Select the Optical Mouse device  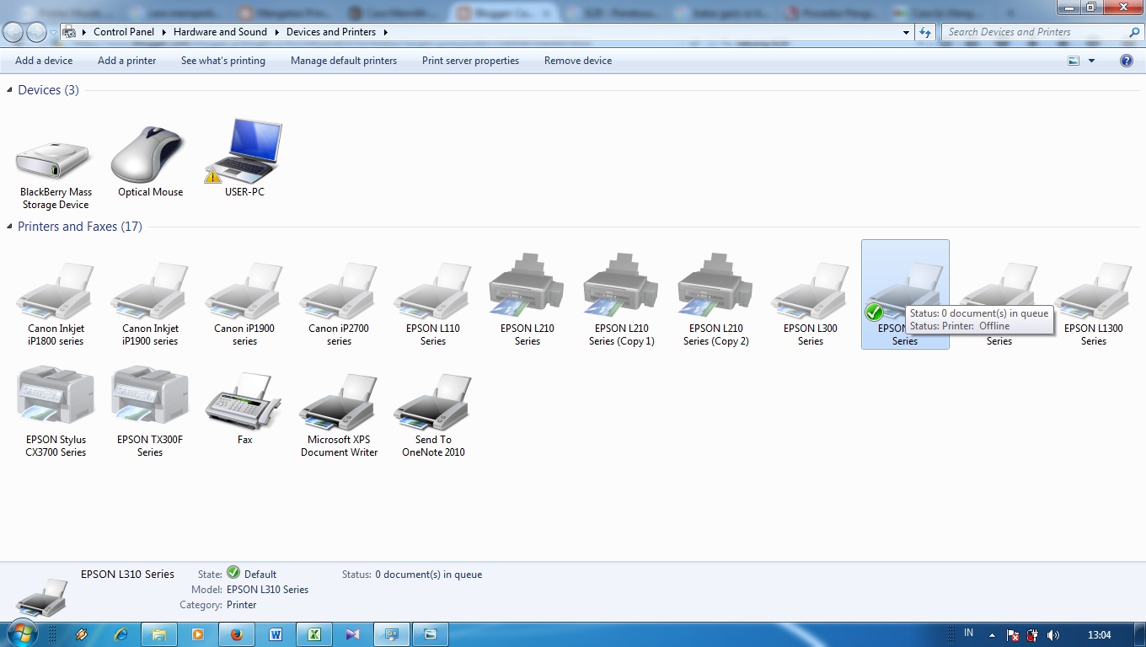(x=150, y=162)
